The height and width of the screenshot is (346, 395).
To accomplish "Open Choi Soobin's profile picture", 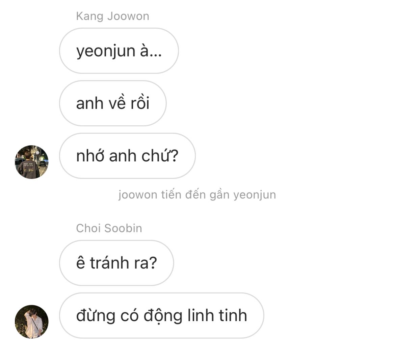I will coord(31,322).
